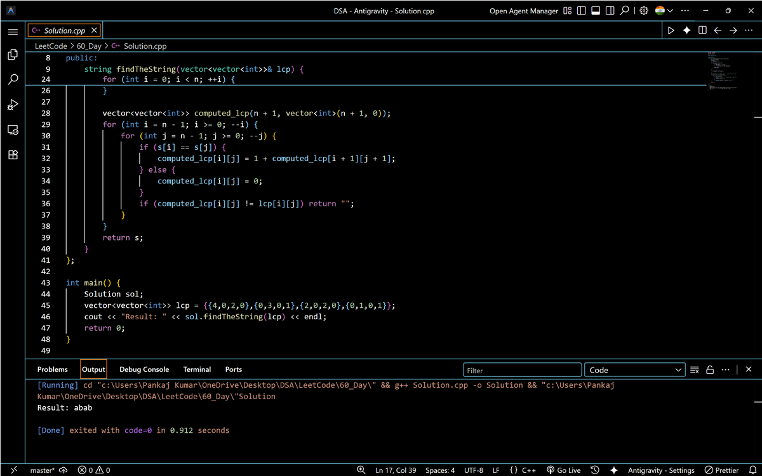Open the panel more actions ellipsis
The image size is (762, 476).
[x=726, y=369]
